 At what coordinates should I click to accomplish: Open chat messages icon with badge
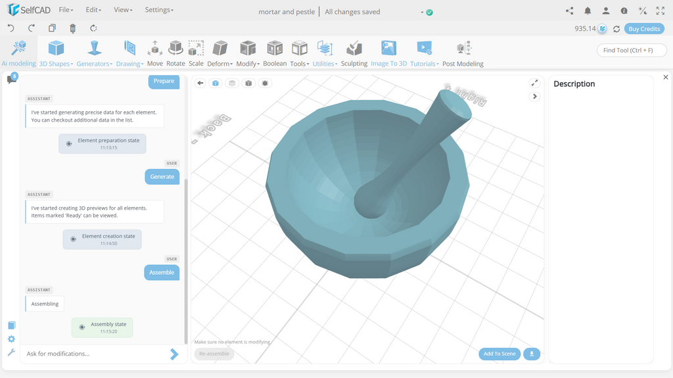tap(12, 79)
